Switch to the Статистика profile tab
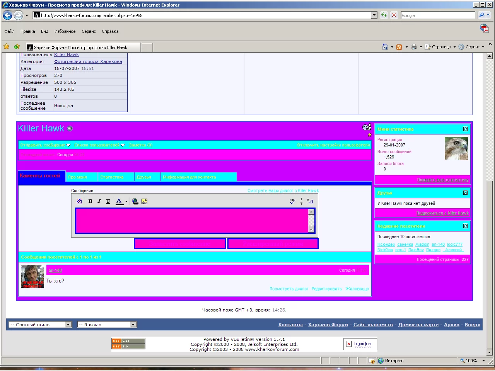This screenshot has width=495, height=371. (x=112, y=177)
